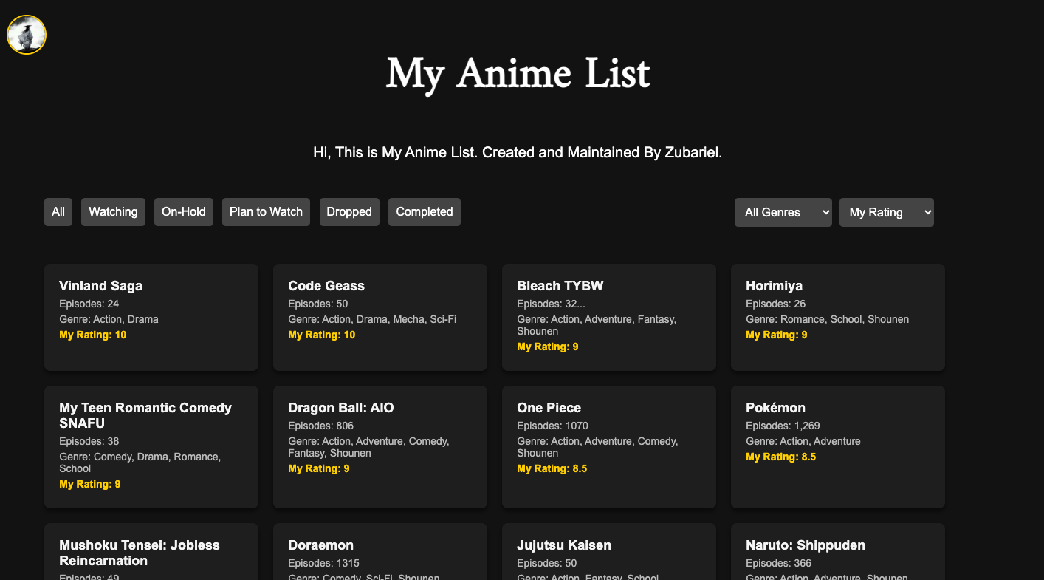Click the My Anime List page title
Screen dimensions: 1044x580
(x=518, y=74)
